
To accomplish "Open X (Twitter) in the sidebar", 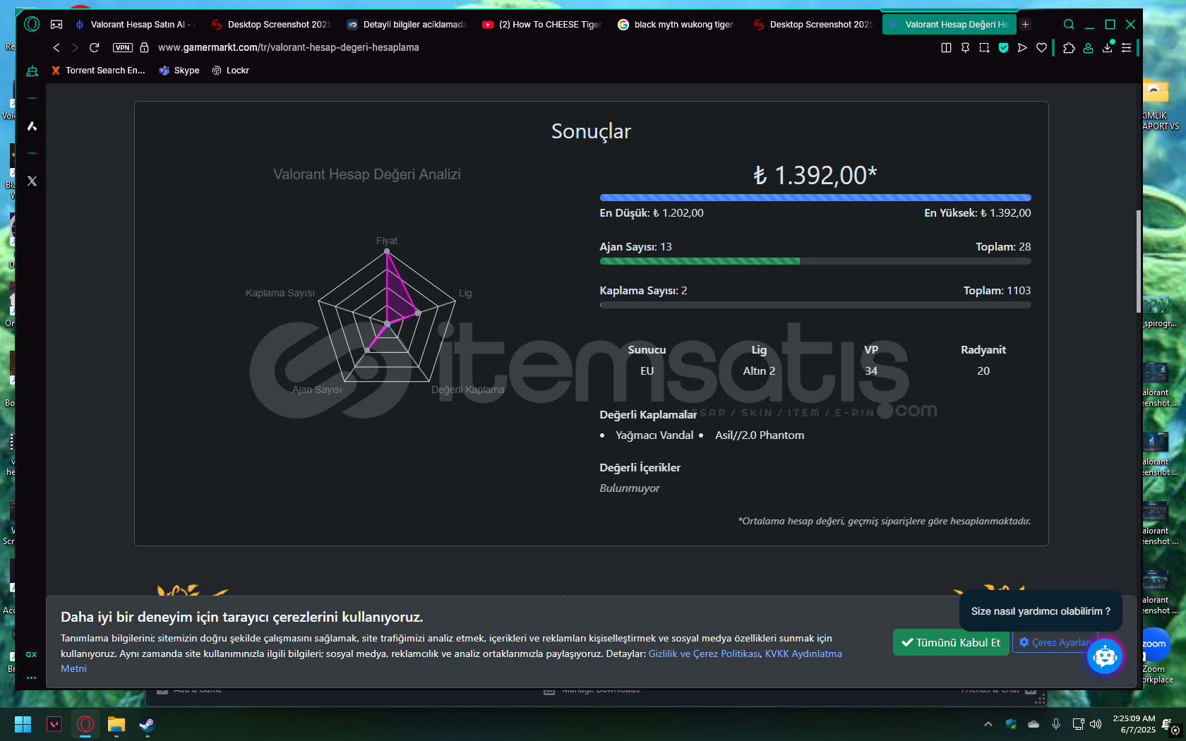I will click(32, 181).
